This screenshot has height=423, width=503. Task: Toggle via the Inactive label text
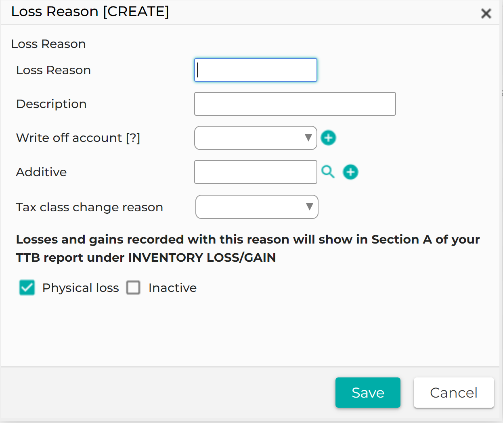click(172, 288)
